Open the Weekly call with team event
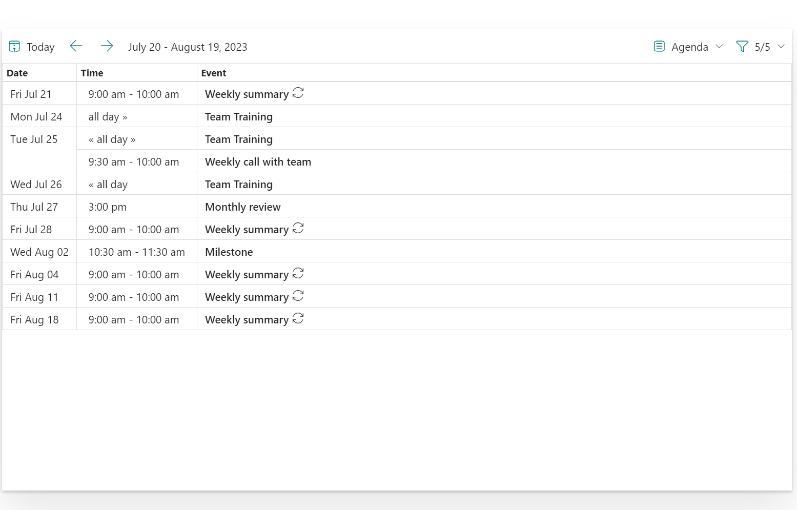The image size is (797, 510). 258,162
